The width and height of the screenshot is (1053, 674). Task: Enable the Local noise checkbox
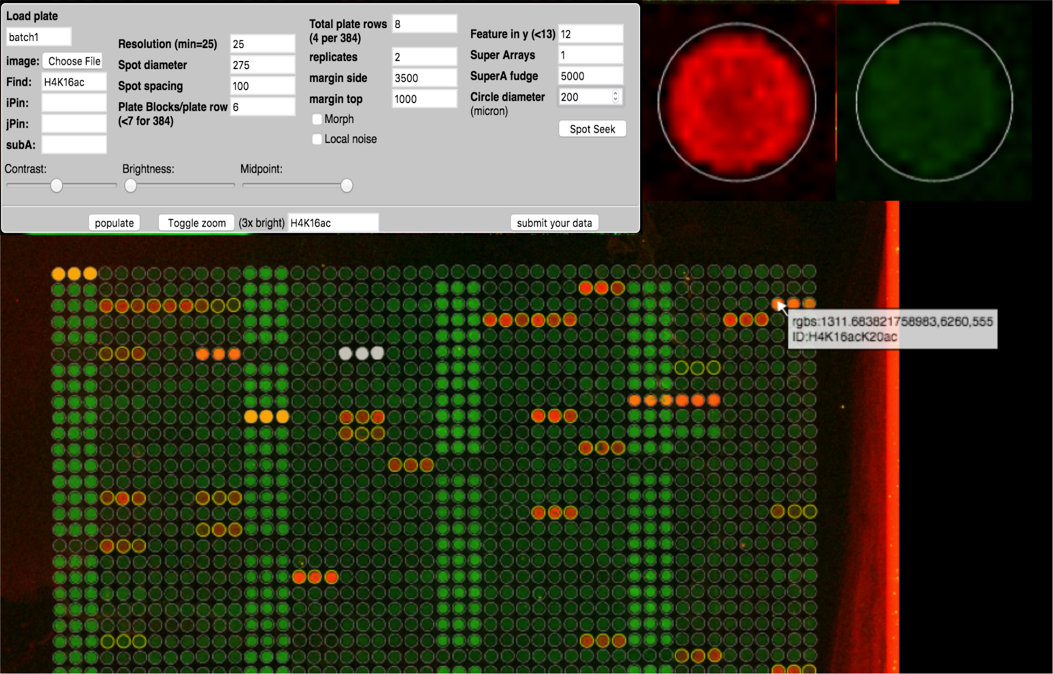tap(317, 139)
